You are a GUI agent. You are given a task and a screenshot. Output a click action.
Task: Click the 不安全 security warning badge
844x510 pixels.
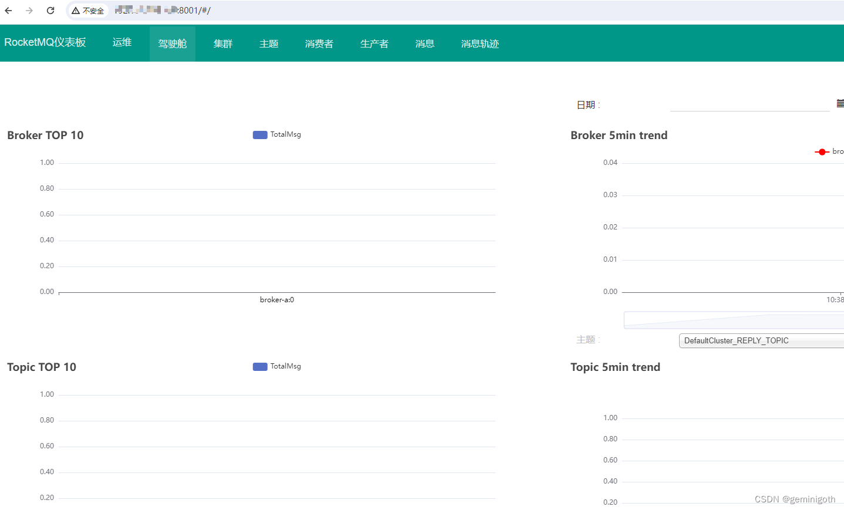click(x=88, y=11)
